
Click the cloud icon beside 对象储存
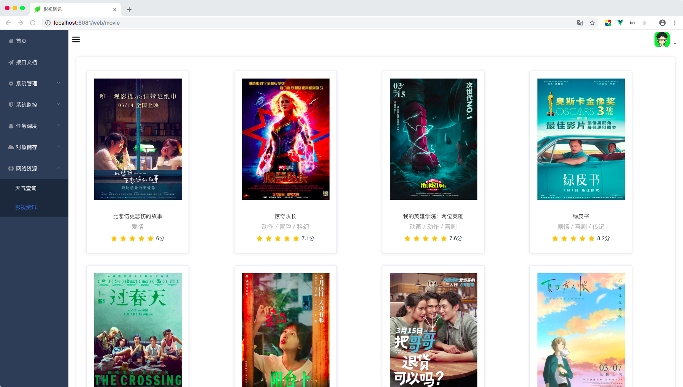coord(11,147)
